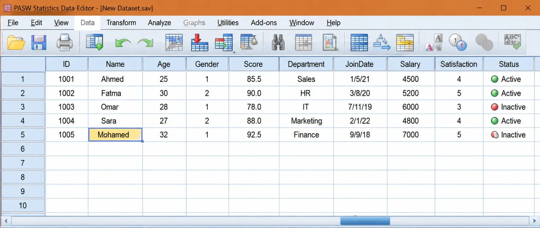Open the Variables info toolbar icon
The height and width of the screenshot is (228, 540).
[x=224, y=43]
